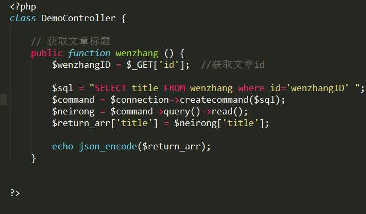
Task: Click the echo keyword
Action: coord(63,147)
